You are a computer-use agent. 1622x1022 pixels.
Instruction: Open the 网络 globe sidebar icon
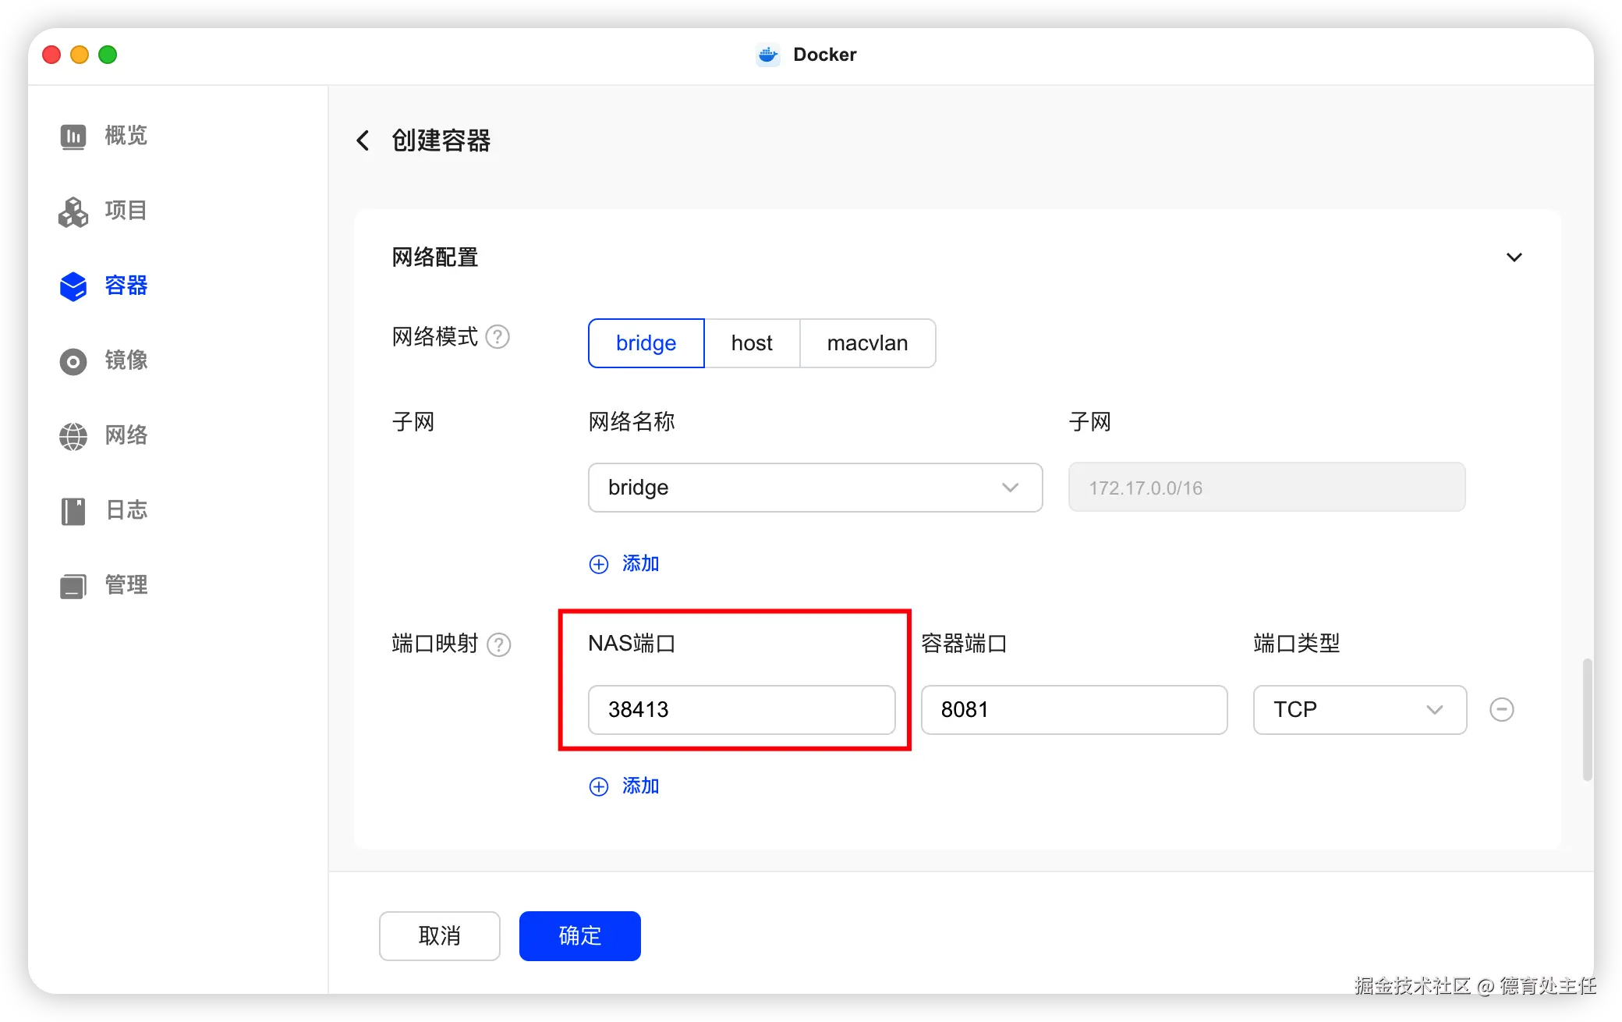[73, 436]
